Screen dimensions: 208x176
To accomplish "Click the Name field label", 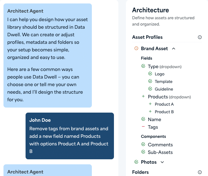I will [154, 120].
